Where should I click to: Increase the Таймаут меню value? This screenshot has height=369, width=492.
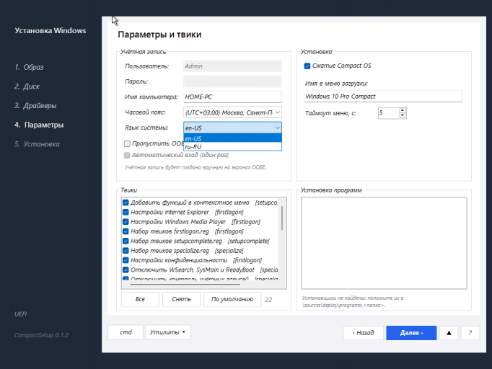tap(403, 110)
